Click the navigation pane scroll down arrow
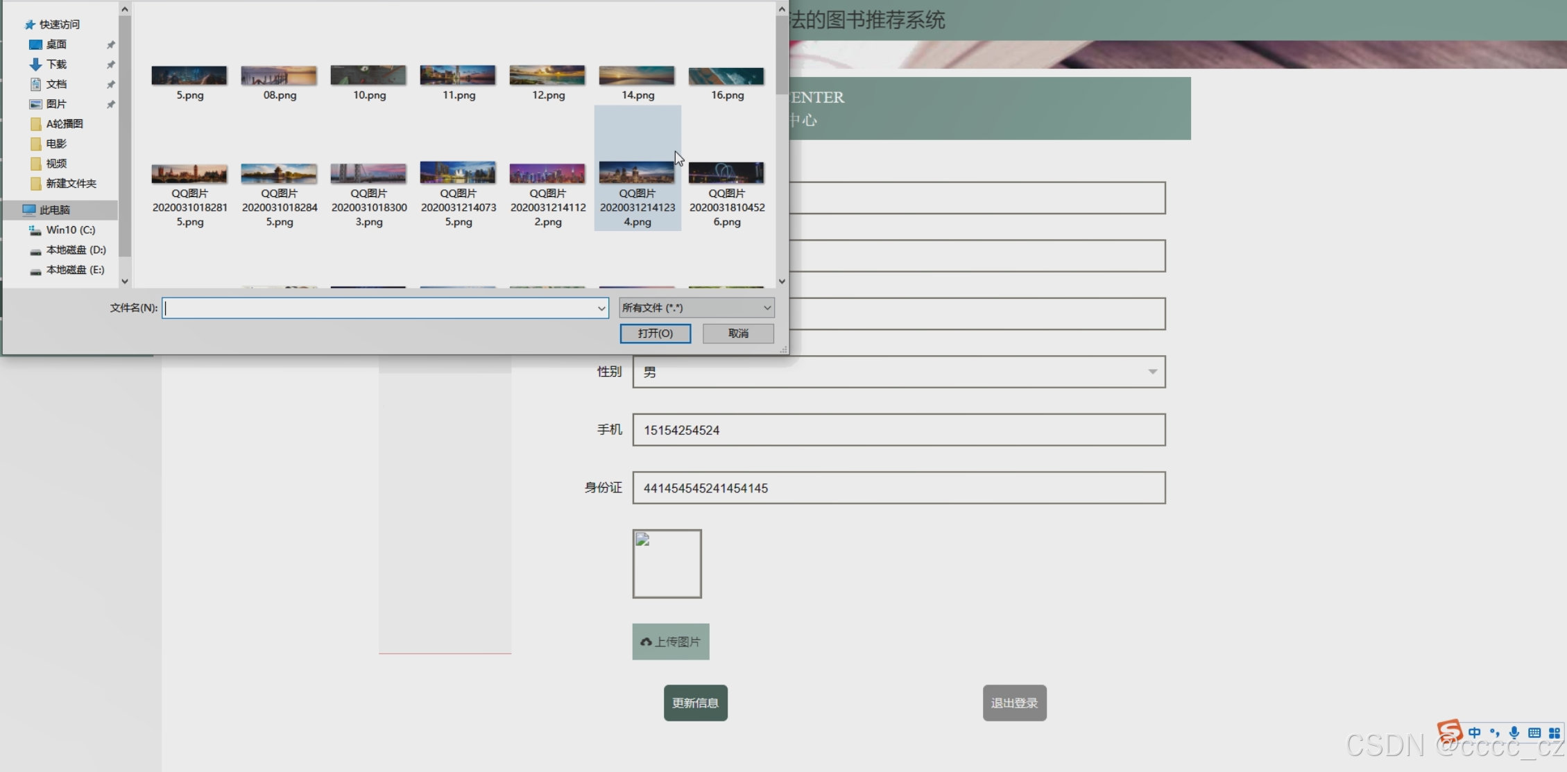 pos(125,281)
